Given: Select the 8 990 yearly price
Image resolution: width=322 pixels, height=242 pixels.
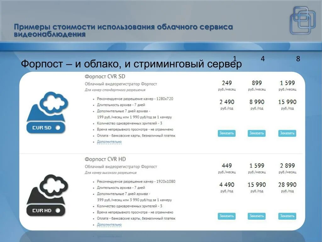Looking at the screenshot, I should (257, 102).
